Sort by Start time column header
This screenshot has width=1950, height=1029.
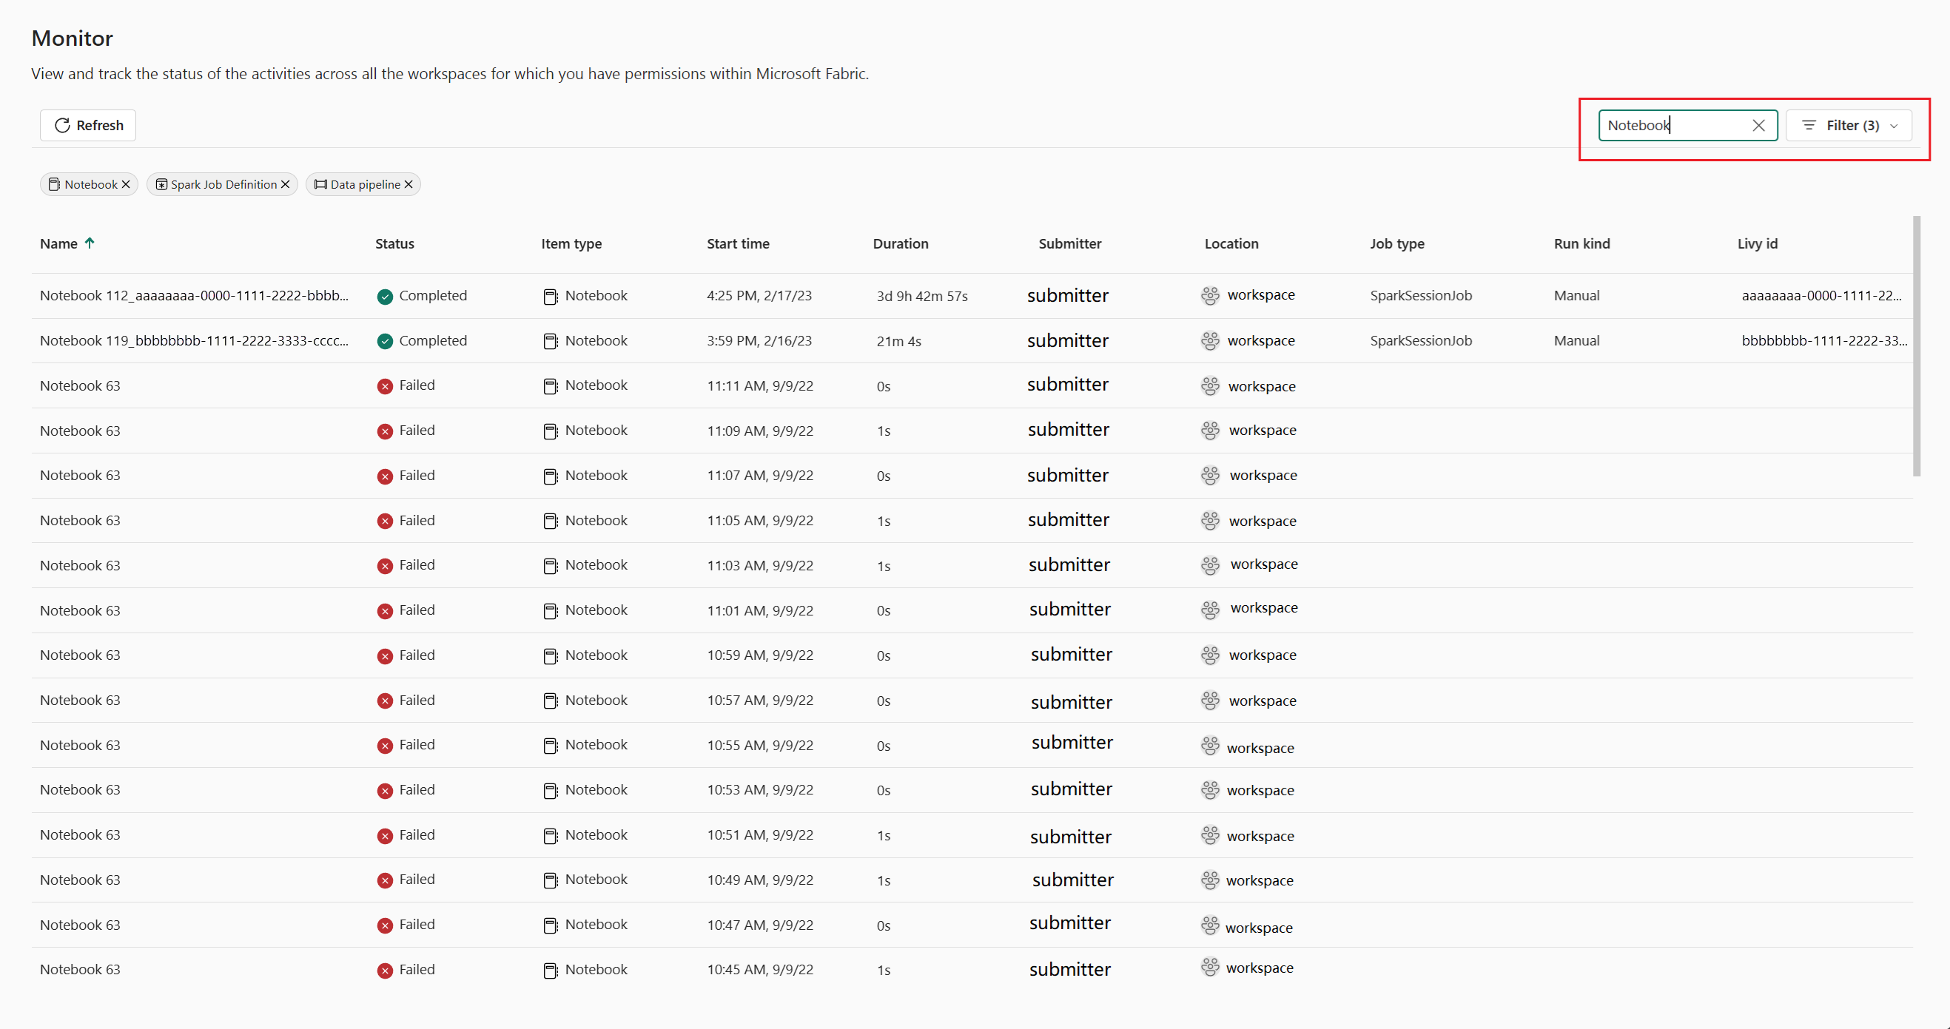click(x=737, y=243)
